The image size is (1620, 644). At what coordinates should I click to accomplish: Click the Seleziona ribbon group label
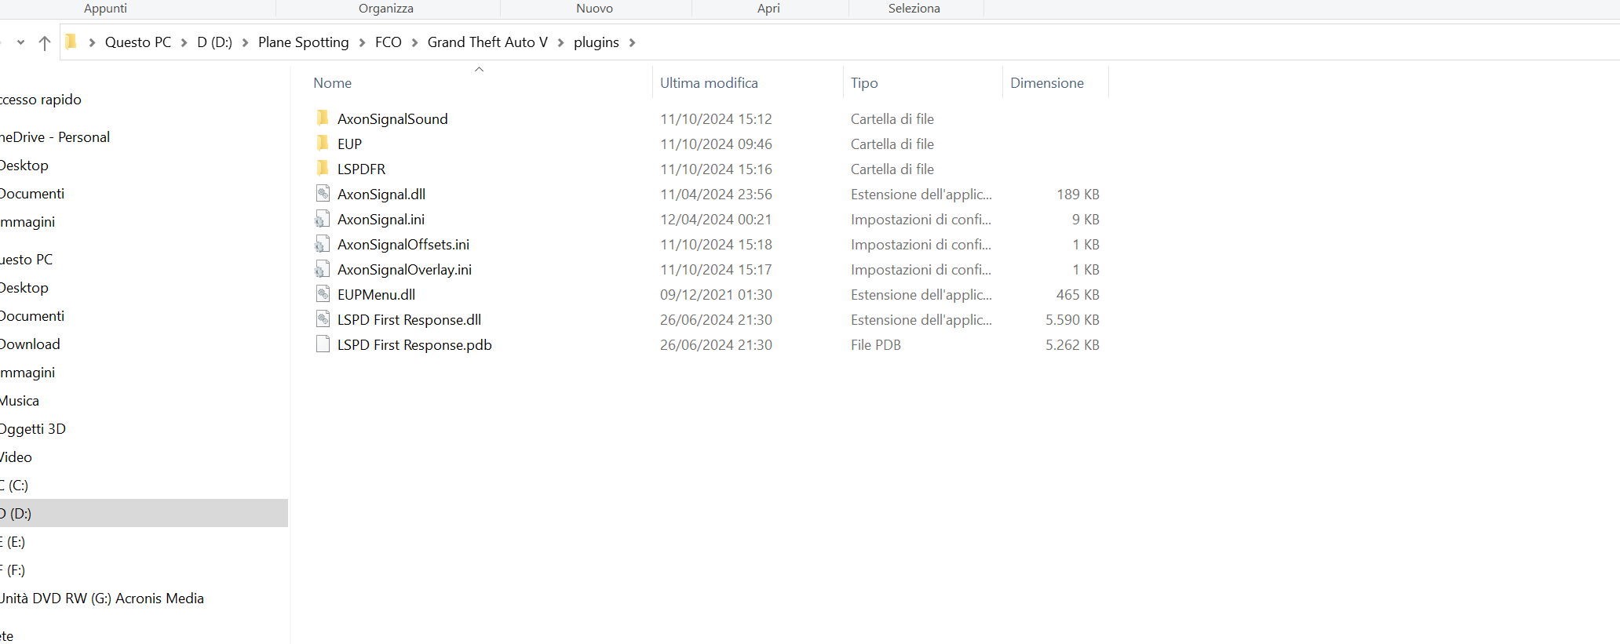click(914, 8)
